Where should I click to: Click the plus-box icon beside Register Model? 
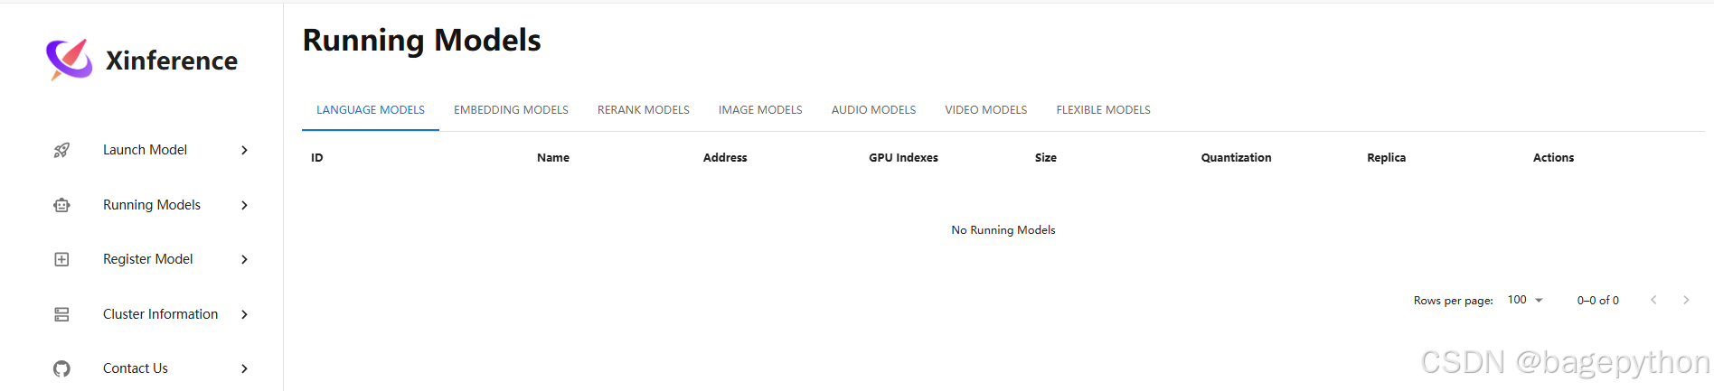click(61, 259)
